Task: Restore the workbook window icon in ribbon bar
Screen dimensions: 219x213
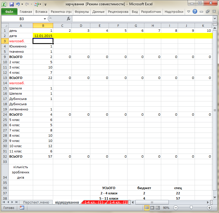Action: pyautogui.click(x=208, y=12)
